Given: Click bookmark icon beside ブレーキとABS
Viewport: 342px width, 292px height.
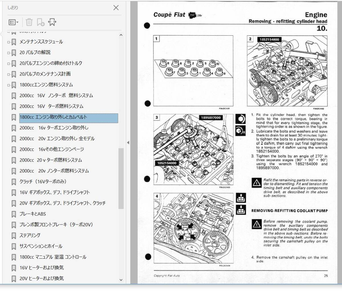Looking at the screenshot, I should (13, 214).
